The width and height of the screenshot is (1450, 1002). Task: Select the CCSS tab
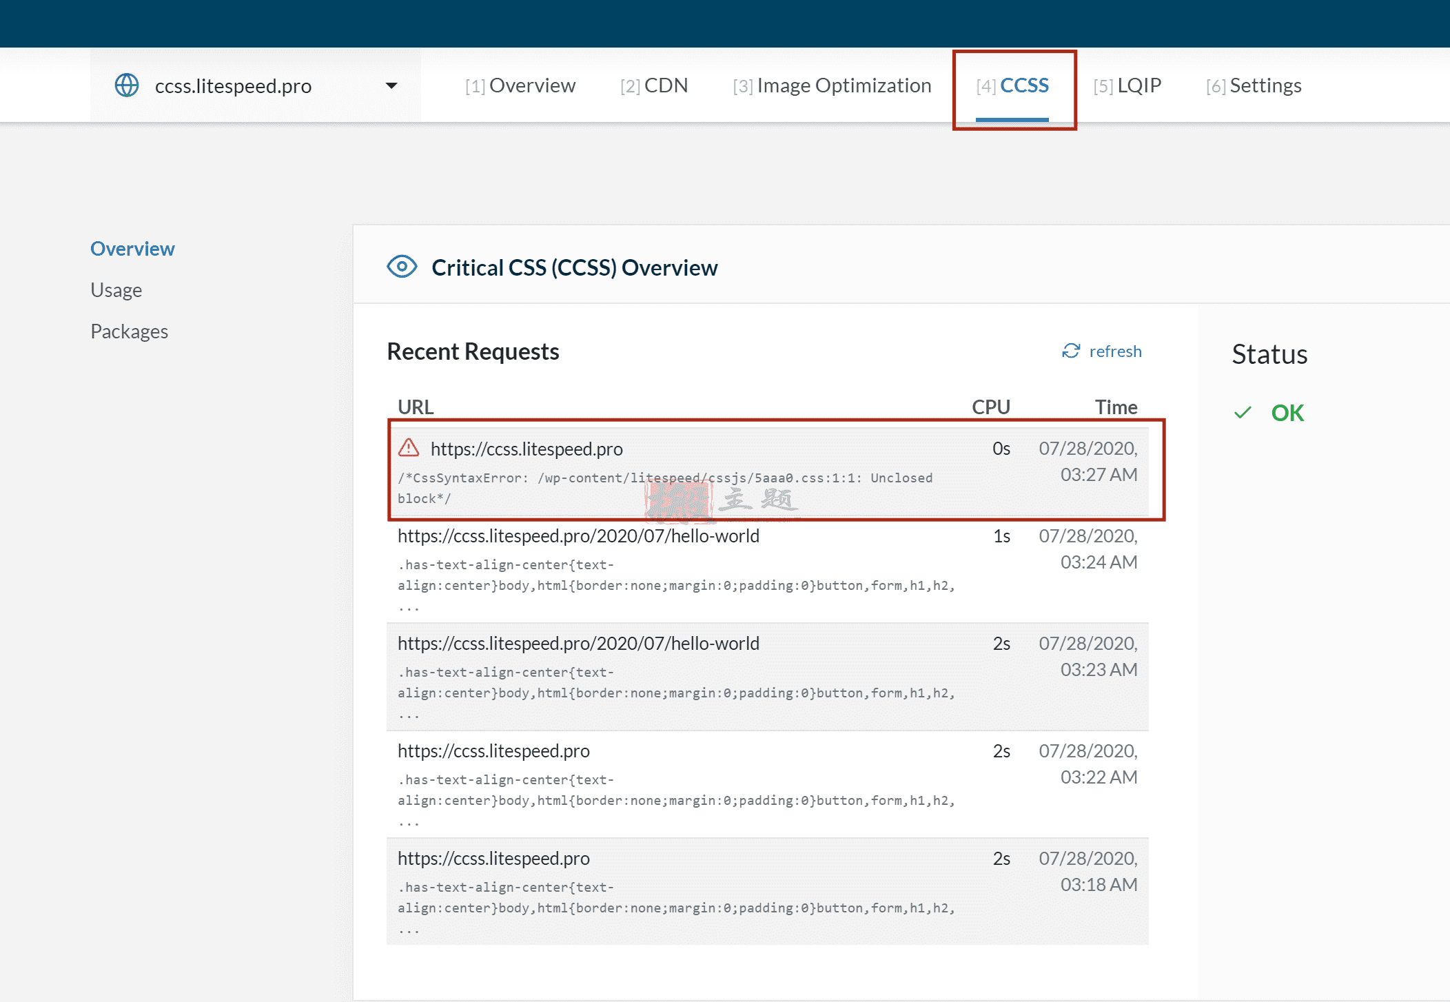click(x=1012, y=85)
